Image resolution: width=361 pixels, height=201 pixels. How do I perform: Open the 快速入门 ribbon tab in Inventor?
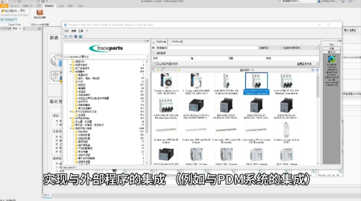click(27, 6)
